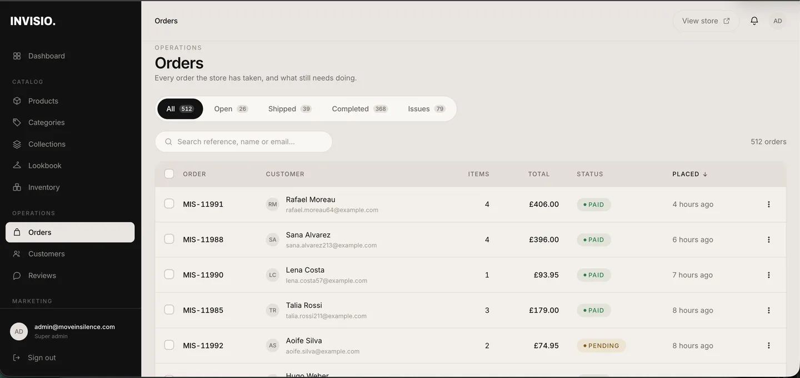Tick the checkbox for order MIS-11990
The image size is (800, 378).
(x=169, y=274)
